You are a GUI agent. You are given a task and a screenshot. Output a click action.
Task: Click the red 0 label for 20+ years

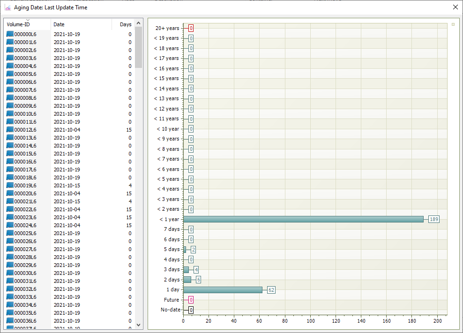191,29
